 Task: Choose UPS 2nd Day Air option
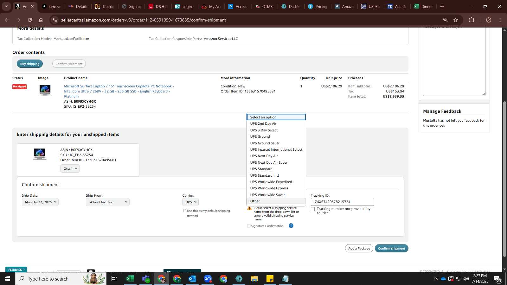[276, 123]
